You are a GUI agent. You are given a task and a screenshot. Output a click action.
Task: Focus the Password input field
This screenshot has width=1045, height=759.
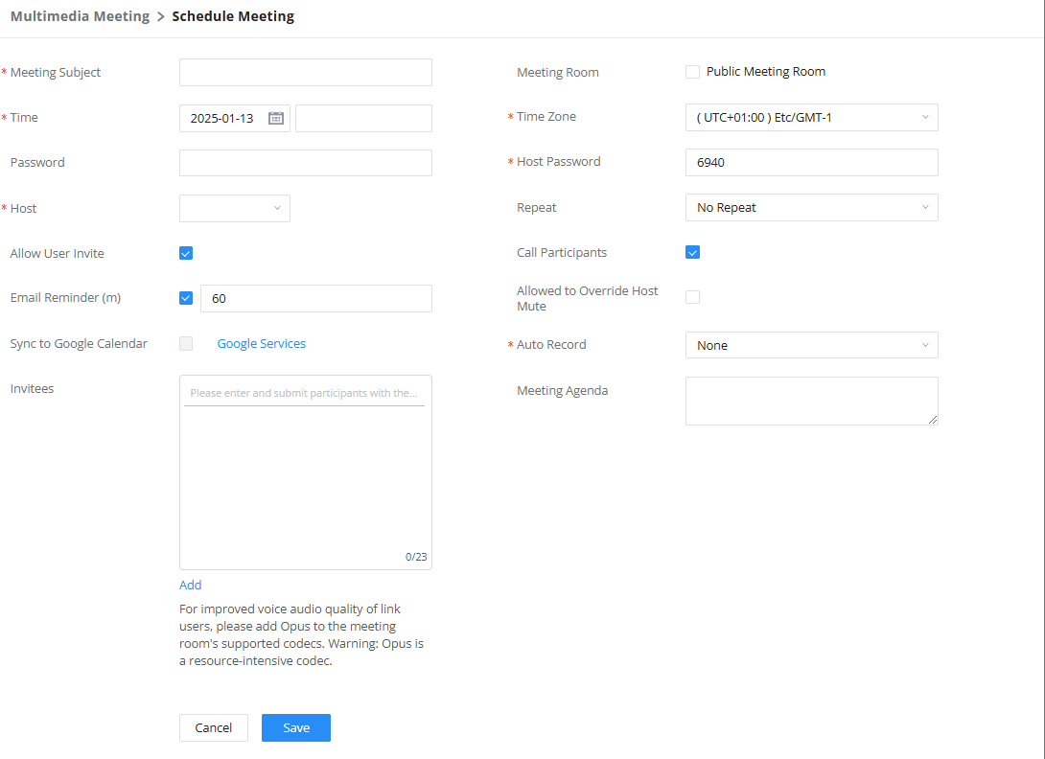tap(305, 163)
